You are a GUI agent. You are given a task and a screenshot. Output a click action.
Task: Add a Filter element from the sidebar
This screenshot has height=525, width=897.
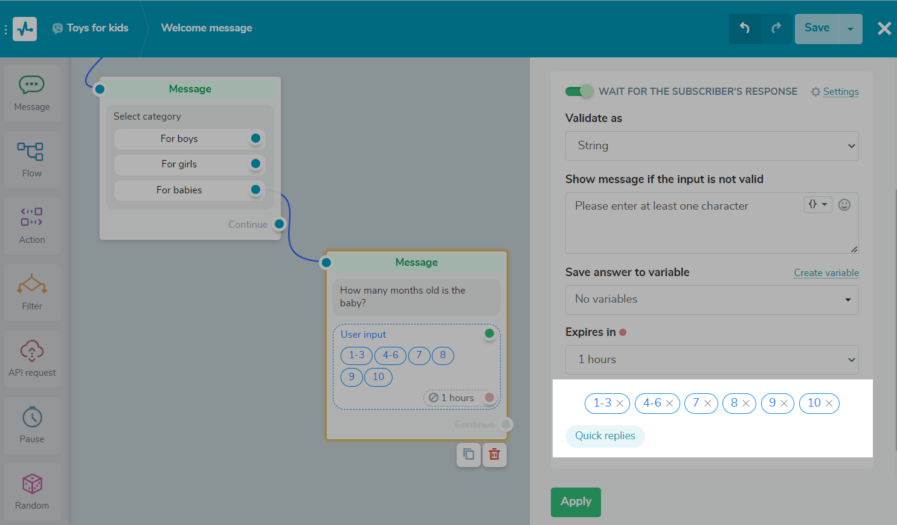32,292
